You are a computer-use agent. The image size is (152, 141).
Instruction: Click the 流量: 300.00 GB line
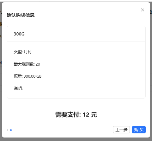coord(28,76)
